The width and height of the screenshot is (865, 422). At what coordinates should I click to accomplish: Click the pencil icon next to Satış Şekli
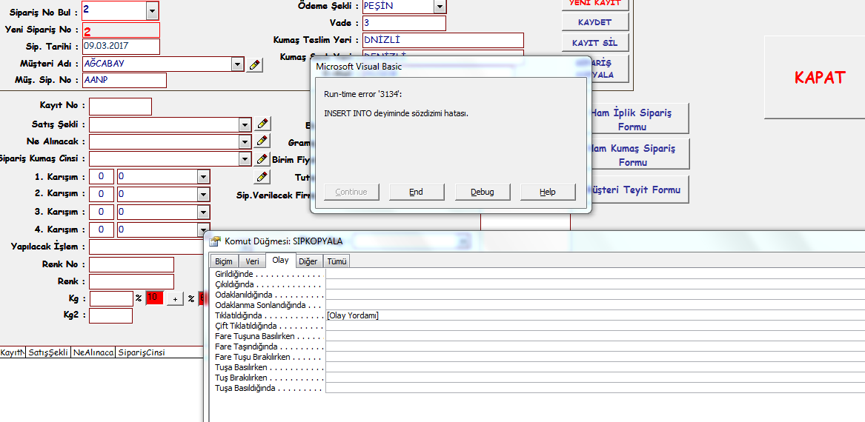point(262,124)
